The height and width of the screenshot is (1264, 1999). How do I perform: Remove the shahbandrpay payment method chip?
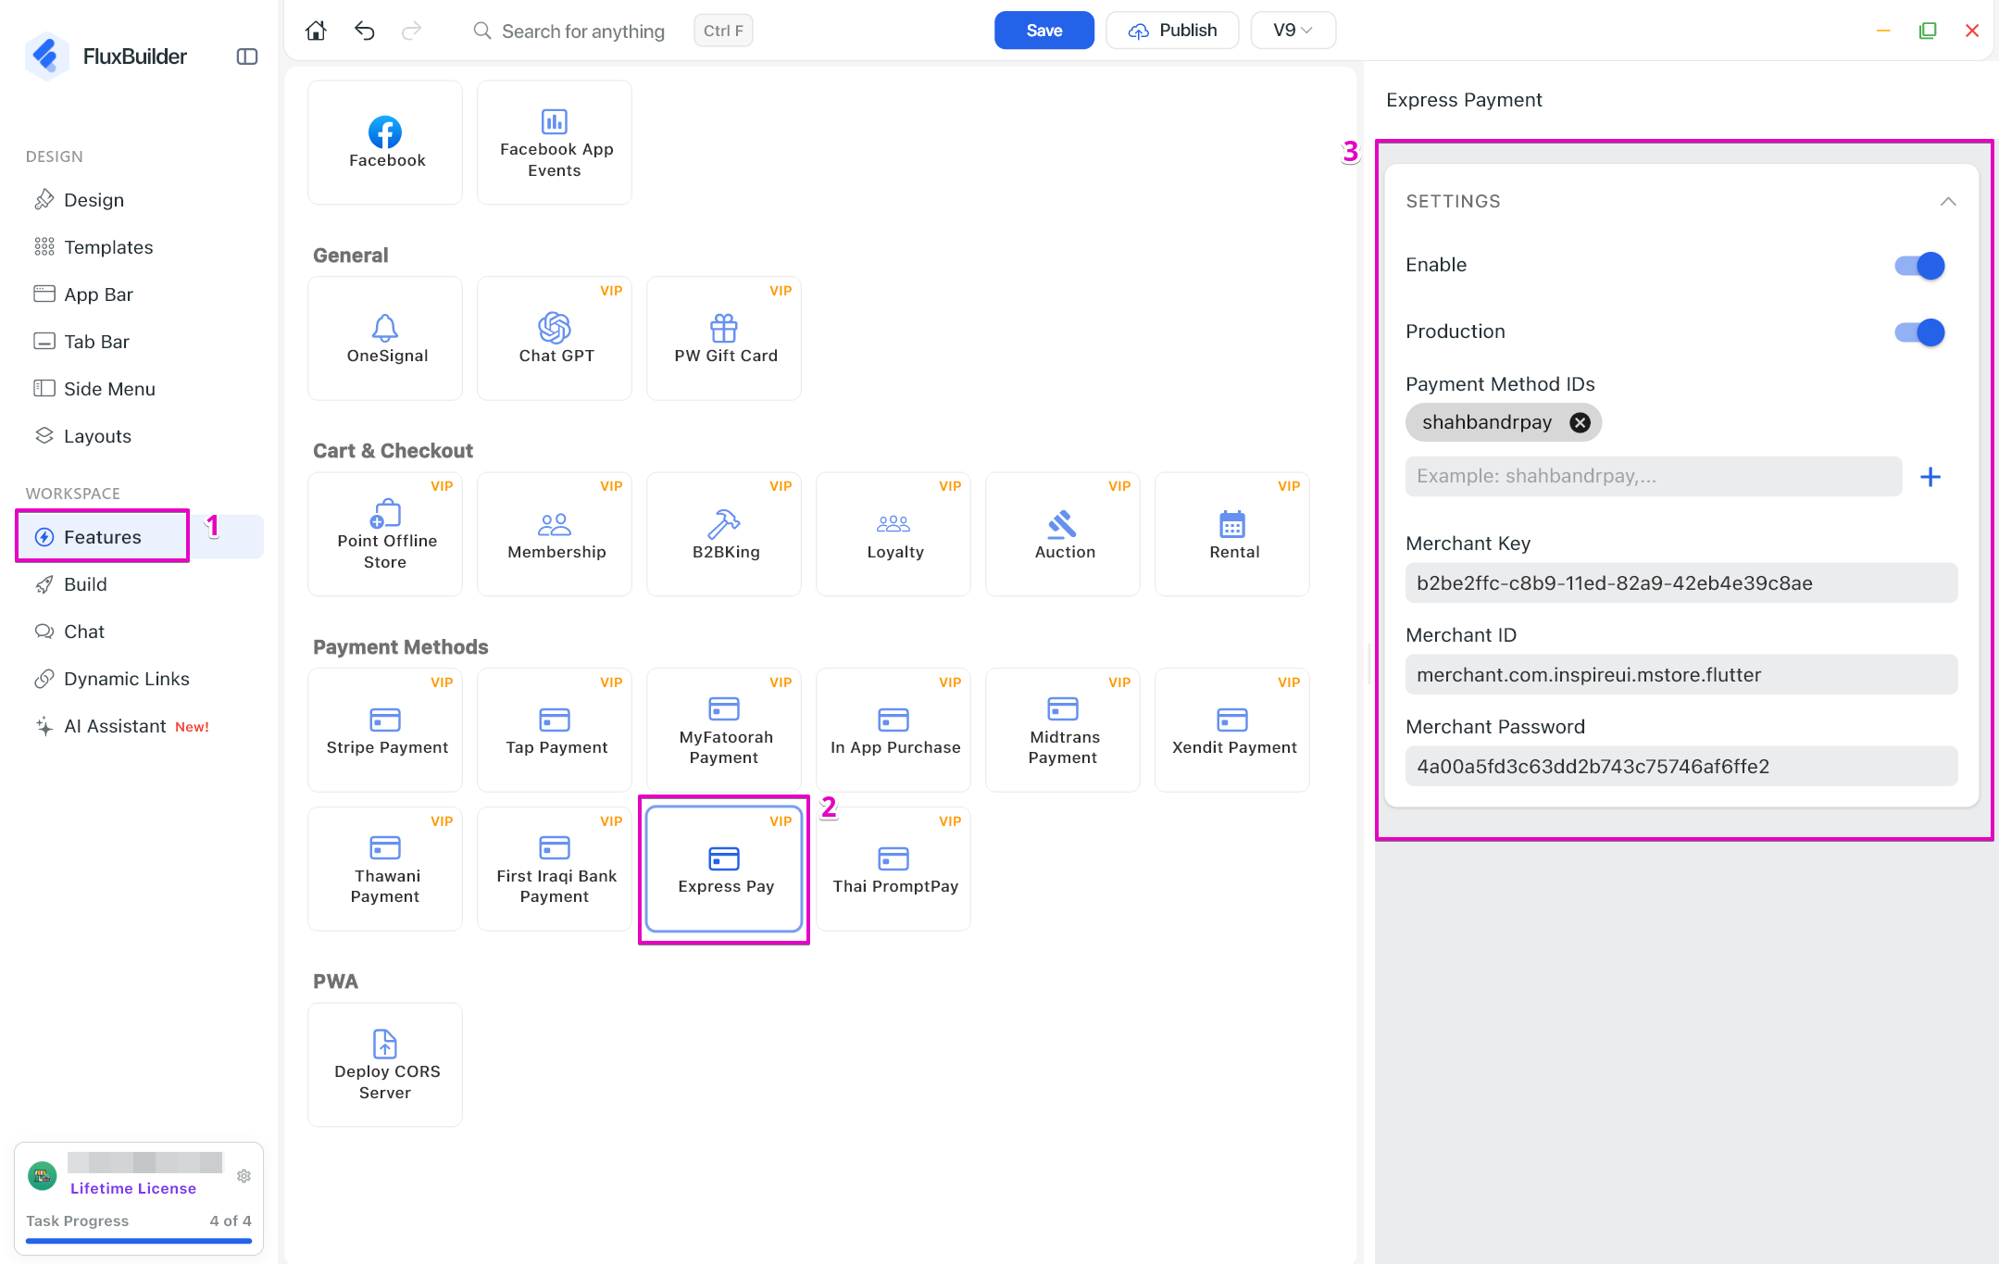click(x=1580, y=422)
